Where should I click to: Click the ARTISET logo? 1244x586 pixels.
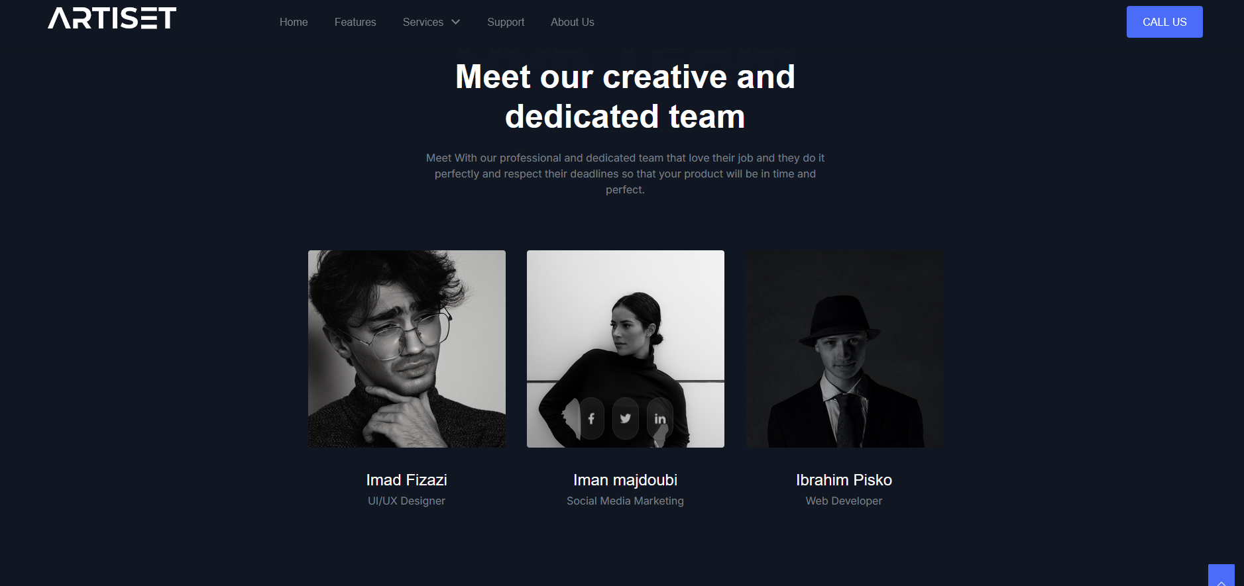coord(112,19)
